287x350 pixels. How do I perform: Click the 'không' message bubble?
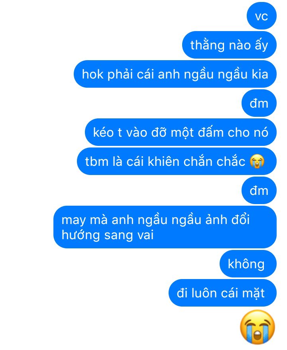(x=248, y=264)
